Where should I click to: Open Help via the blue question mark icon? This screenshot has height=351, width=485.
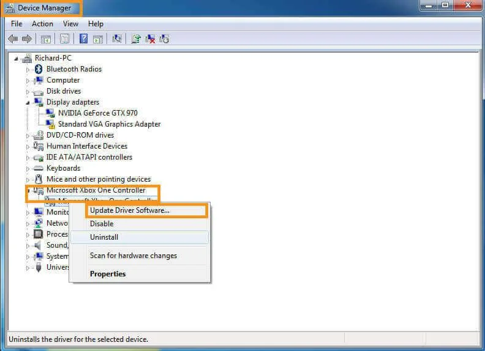[83, 39]
